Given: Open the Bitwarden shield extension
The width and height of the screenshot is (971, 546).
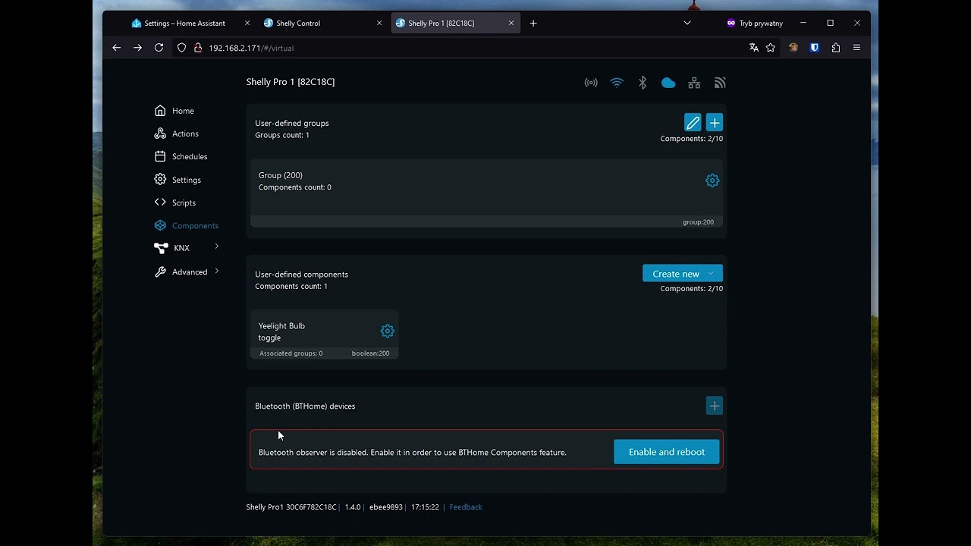Looking at the screenshot, I should (x=815, y=48).
